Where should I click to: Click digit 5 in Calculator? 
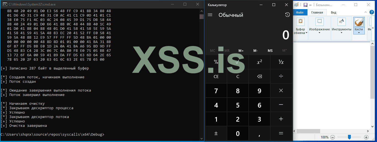(x=238, y=105)
